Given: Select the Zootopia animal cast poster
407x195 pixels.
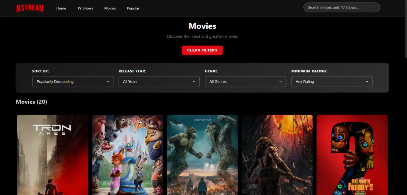Looking at the screenshot, I should [128, 155].
